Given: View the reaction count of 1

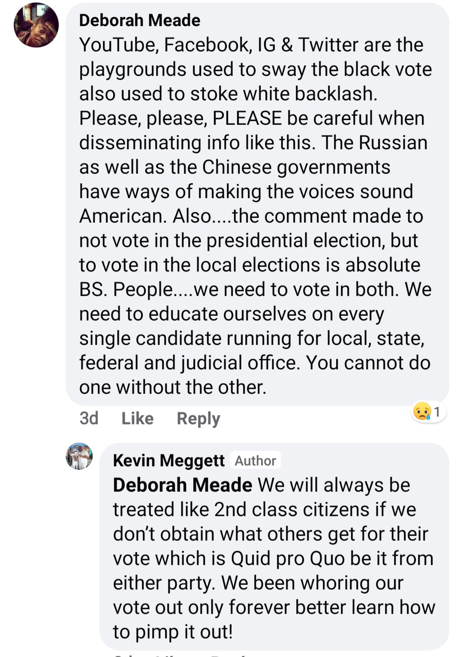Looking at the screenshot, I should (437, 412).
